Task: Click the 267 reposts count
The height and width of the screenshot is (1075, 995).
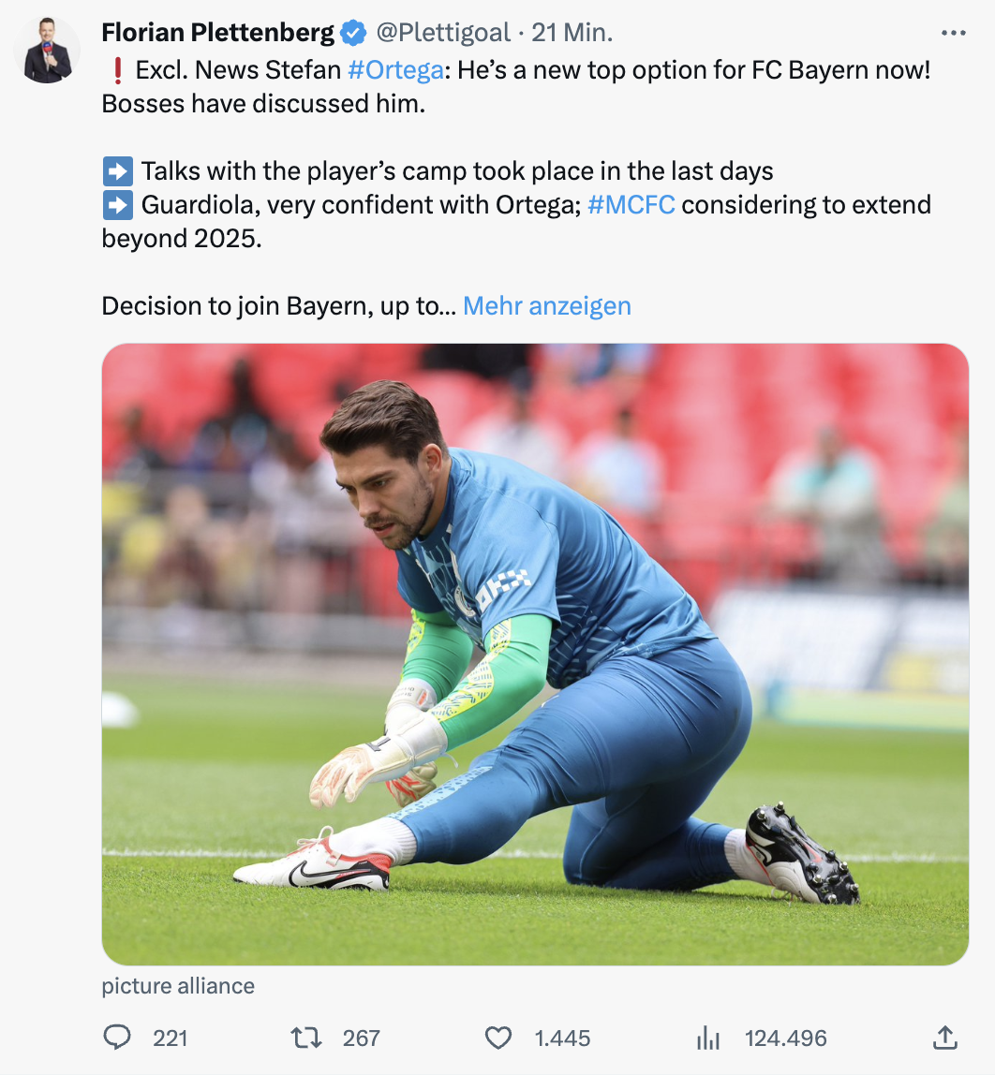Action: point(361,1038)
